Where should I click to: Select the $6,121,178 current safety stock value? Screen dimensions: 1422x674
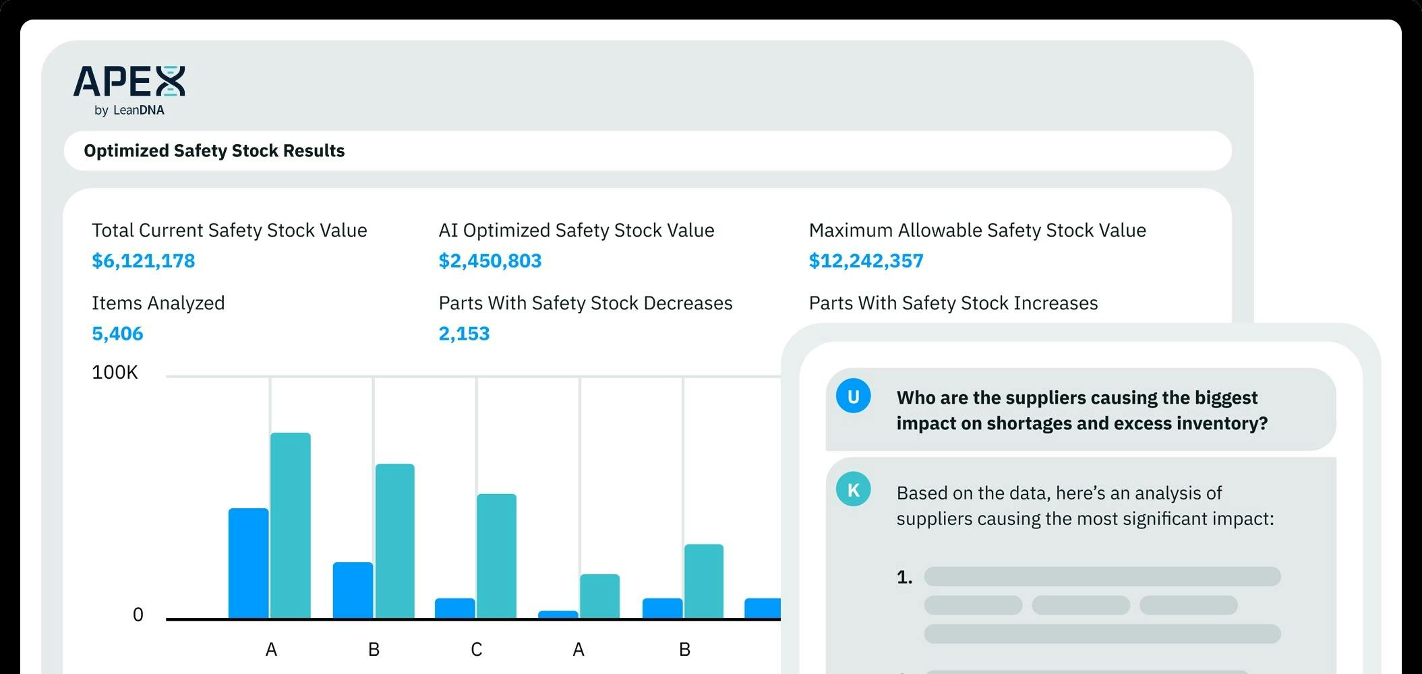click(143, 261)
